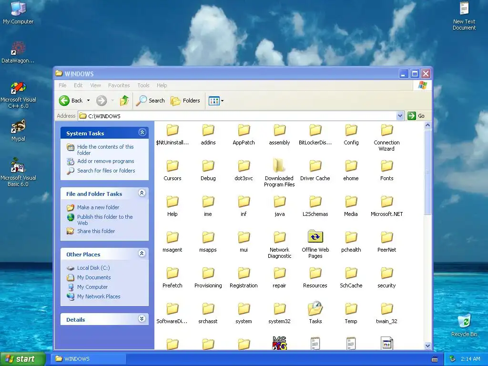
Task: Select the Offline Web Pages folder icon
Action: [315, 236]
